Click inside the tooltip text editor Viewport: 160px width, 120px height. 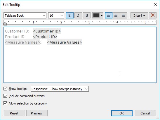point(80,61)
